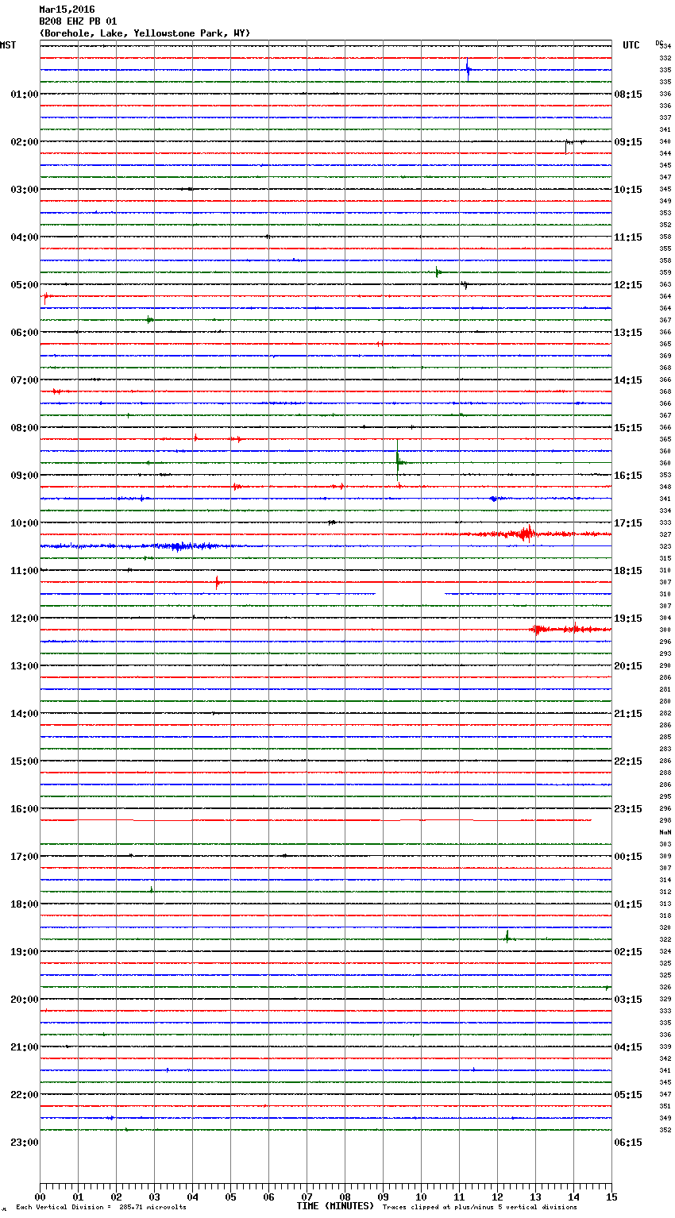Screen dimensions: 675x1218
Task: Select the 05:00 MST time label
Action: [x=24, y=285]
